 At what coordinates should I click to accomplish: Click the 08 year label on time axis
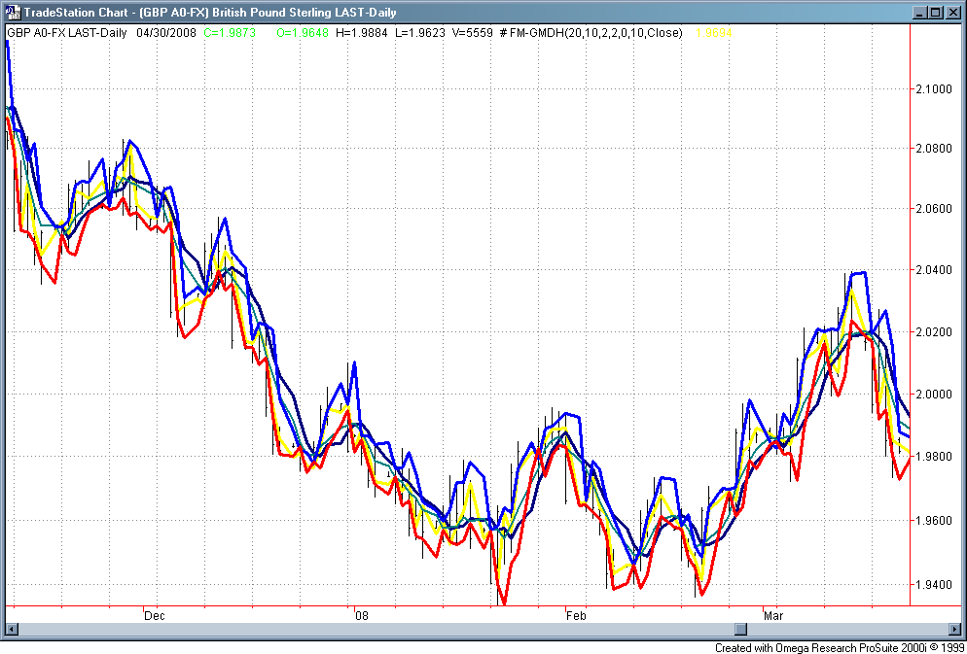362,615
